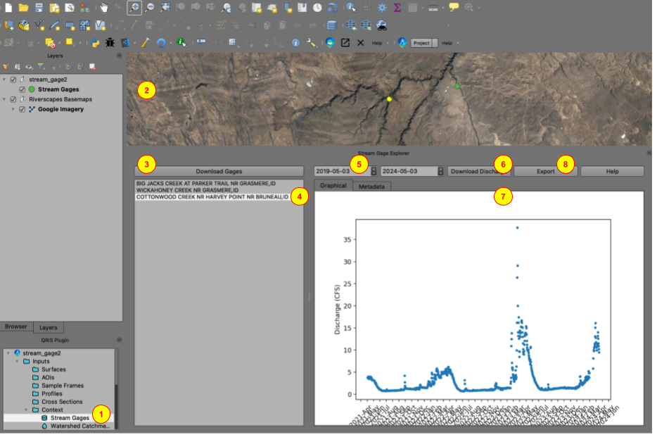
Task: Click the blue info circle icon
Action: (296, 43)
